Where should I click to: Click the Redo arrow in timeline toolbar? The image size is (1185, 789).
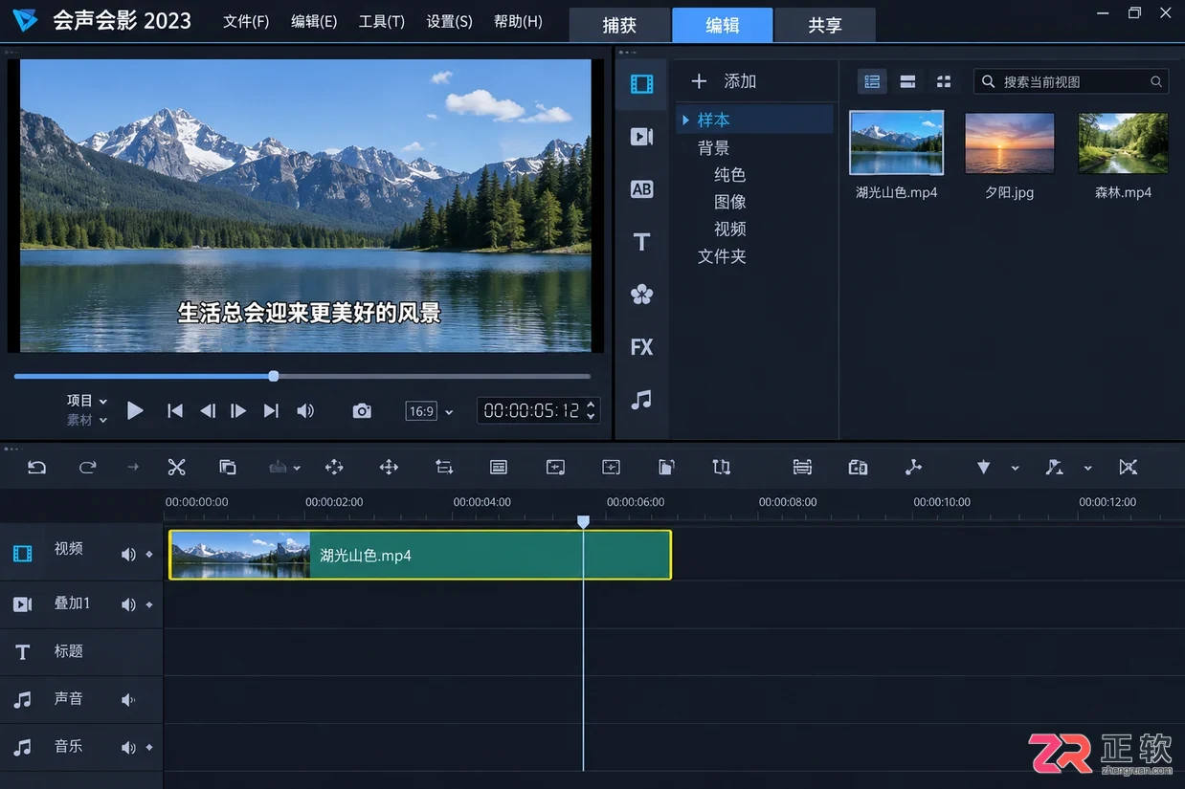(x=87, y=467)
